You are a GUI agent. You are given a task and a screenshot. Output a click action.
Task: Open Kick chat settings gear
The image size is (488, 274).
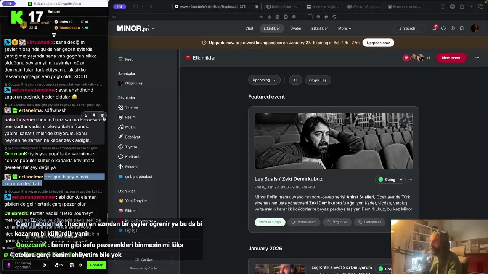(x=81, y=265)
